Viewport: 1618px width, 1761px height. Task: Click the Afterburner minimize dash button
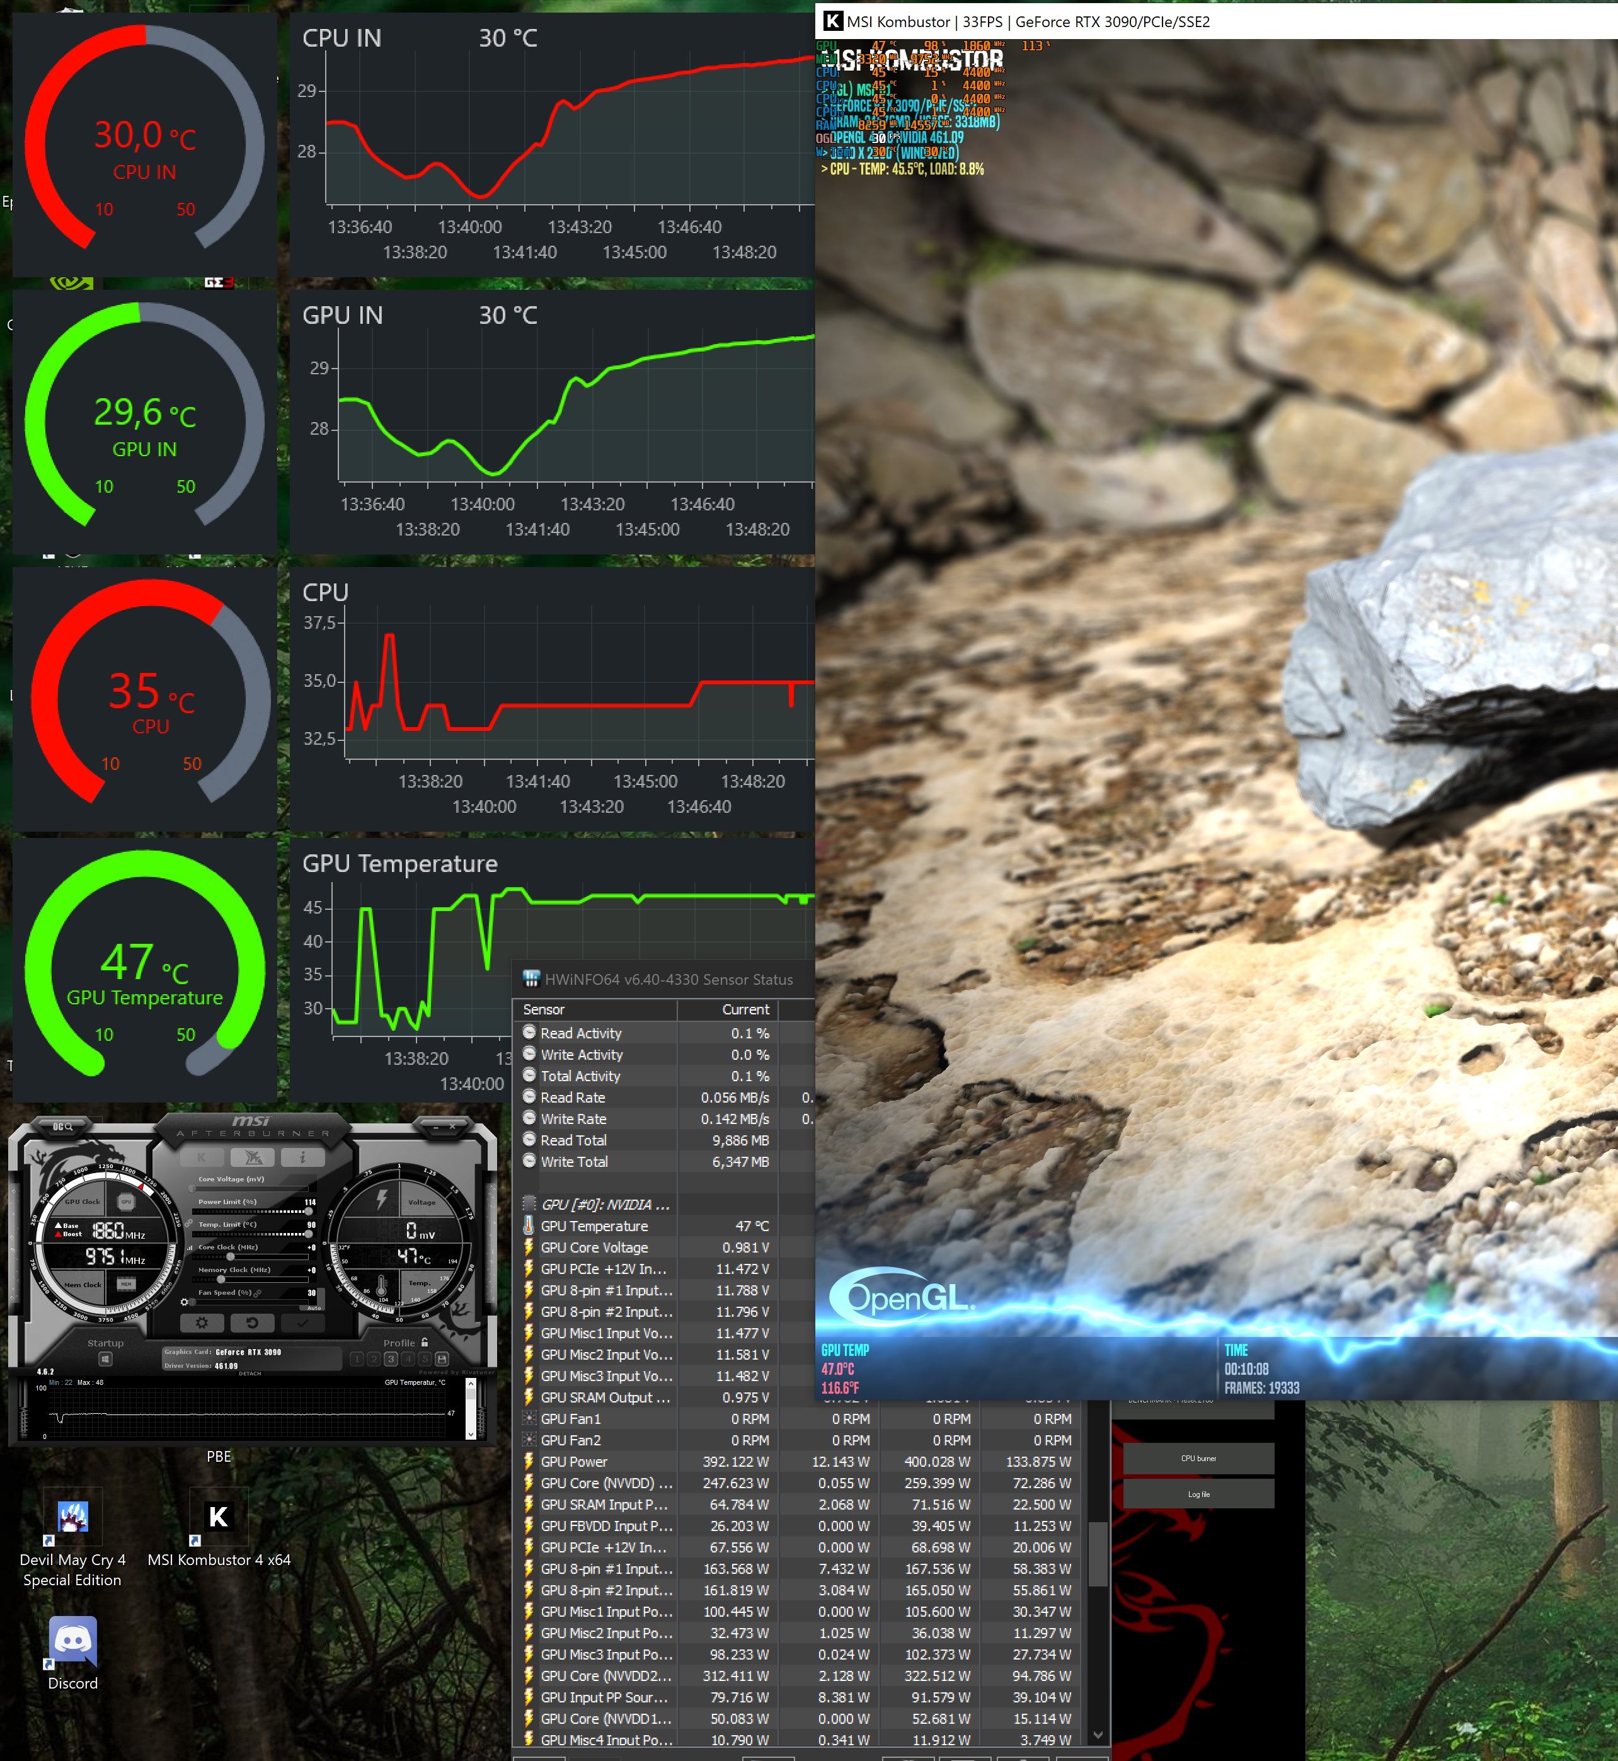pos(436,1128)
